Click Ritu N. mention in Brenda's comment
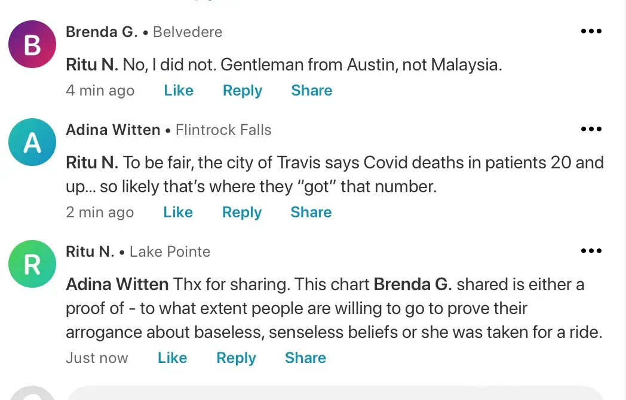Viewport: 626px width, 400px height. (91, 64)
